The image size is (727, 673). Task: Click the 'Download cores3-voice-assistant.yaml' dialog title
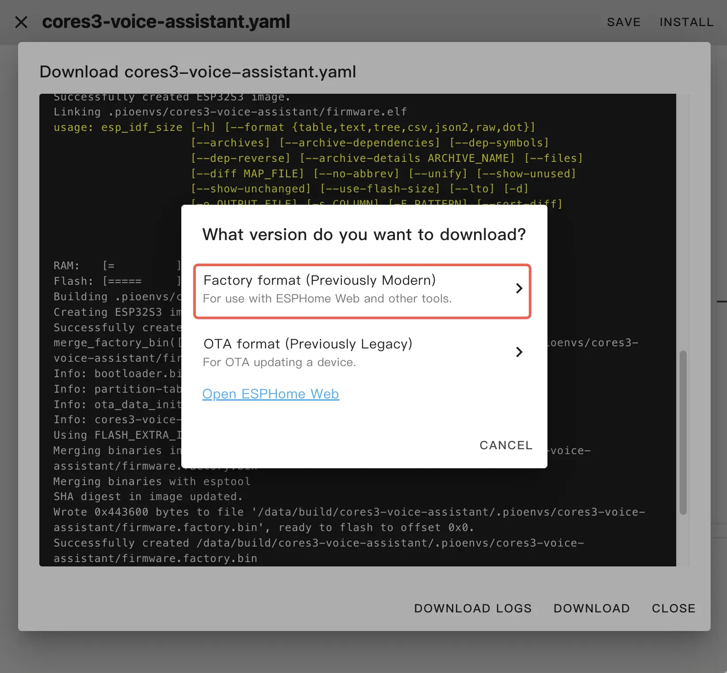tap(198, 72)
